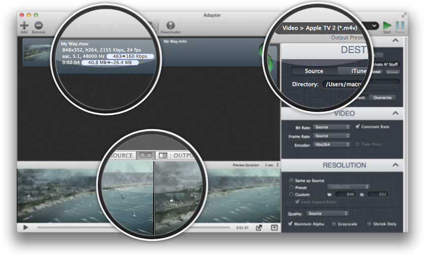The width and height of the screenshot is (425, 257).
Task: Change the Preview Duration 5 sec stepper
Action: (277, 165)
